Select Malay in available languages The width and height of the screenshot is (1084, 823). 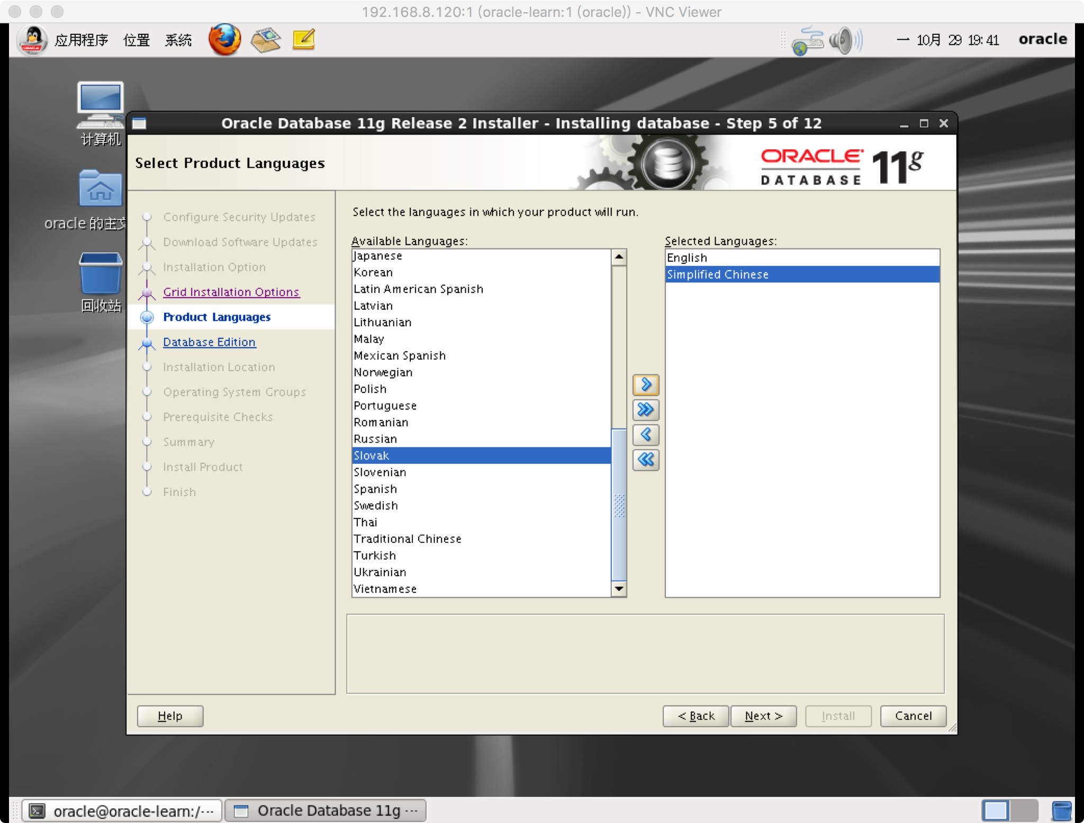tap(481, 339)
